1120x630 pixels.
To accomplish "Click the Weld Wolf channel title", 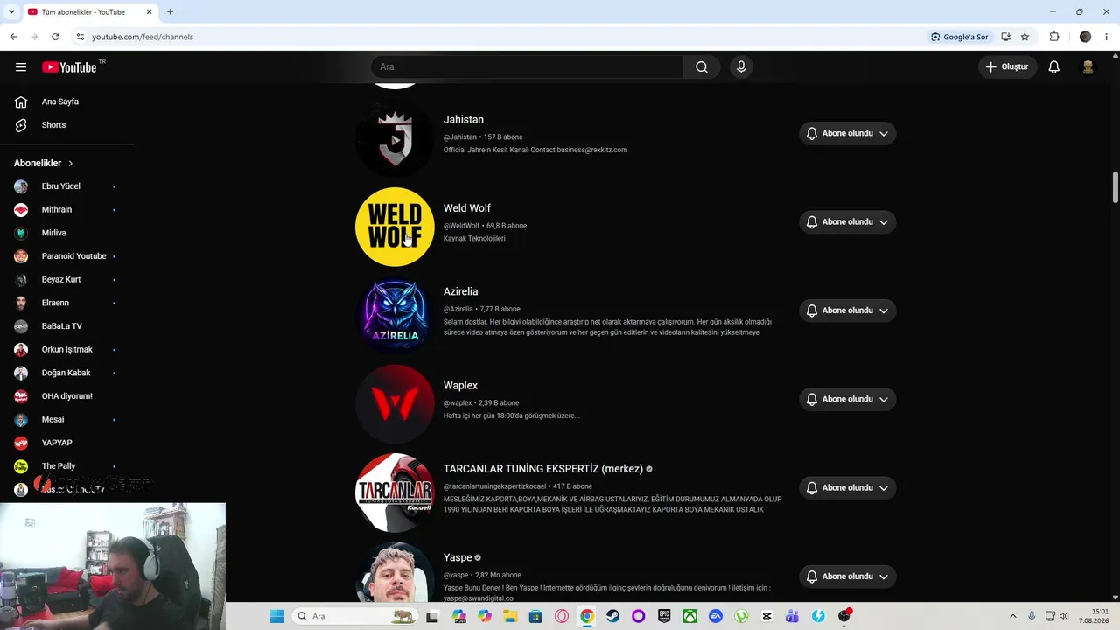I will 467,208.
